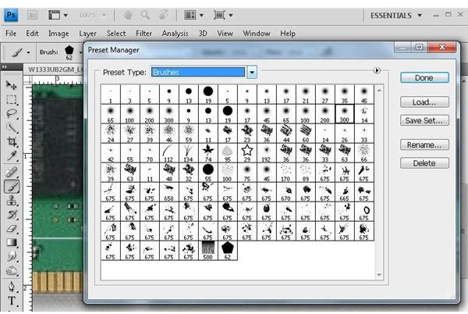Select the Brush tool in toolbox

12,187
